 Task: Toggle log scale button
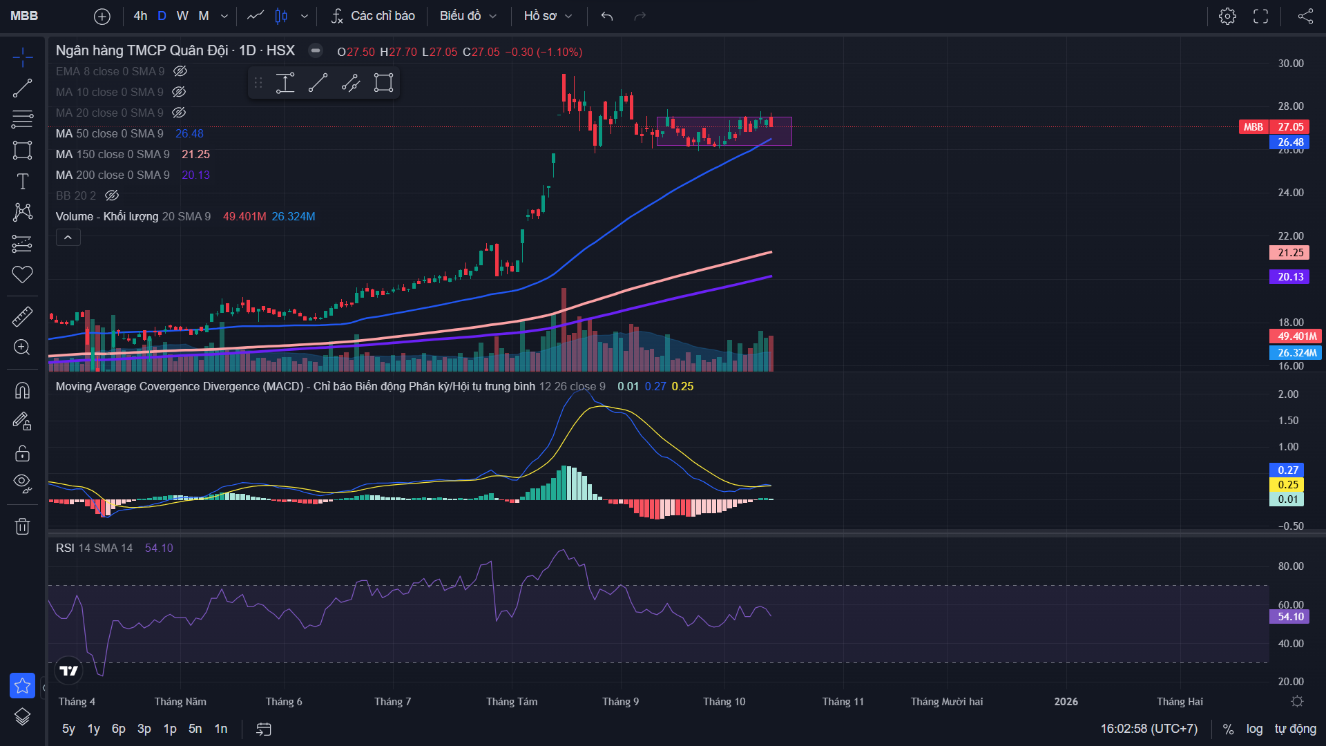[1254, 729]
